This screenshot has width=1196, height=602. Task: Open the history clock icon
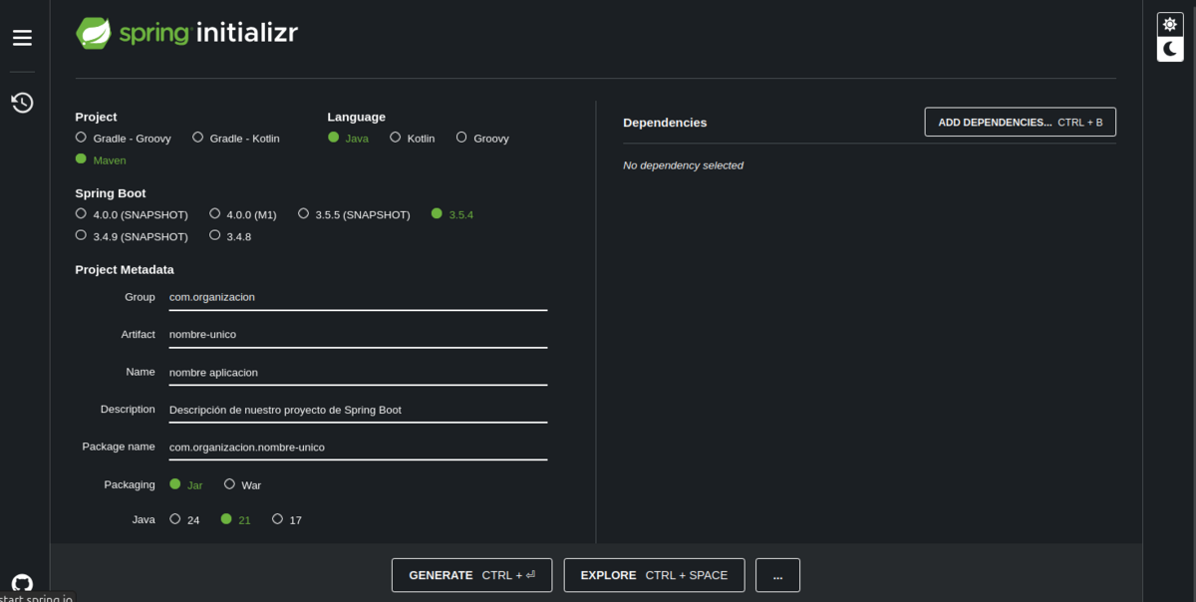pos(22,103)
